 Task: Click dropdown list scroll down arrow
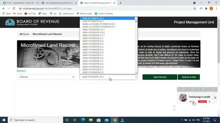(136, 72)
